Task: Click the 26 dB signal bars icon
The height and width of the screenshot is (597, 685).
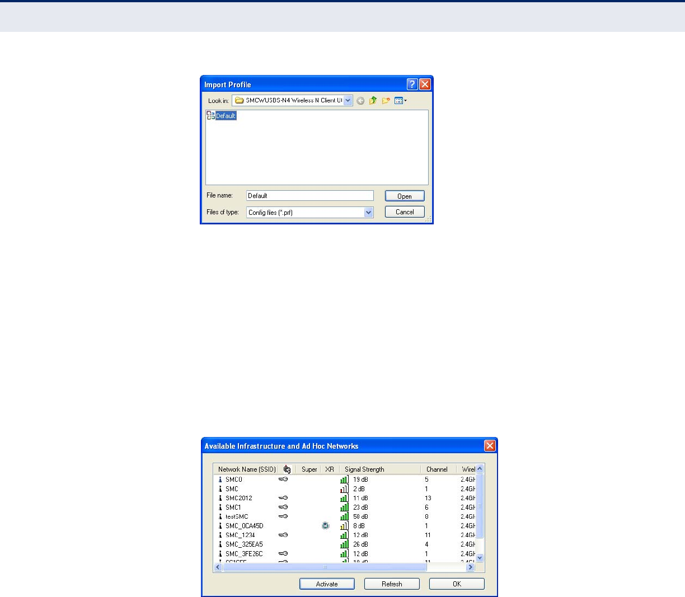Action: (x=344, y=544)
